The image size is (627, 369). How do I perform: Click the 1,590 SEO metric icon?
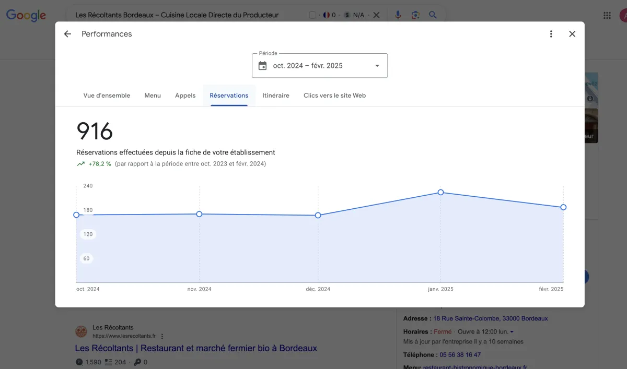click(79, 362)
